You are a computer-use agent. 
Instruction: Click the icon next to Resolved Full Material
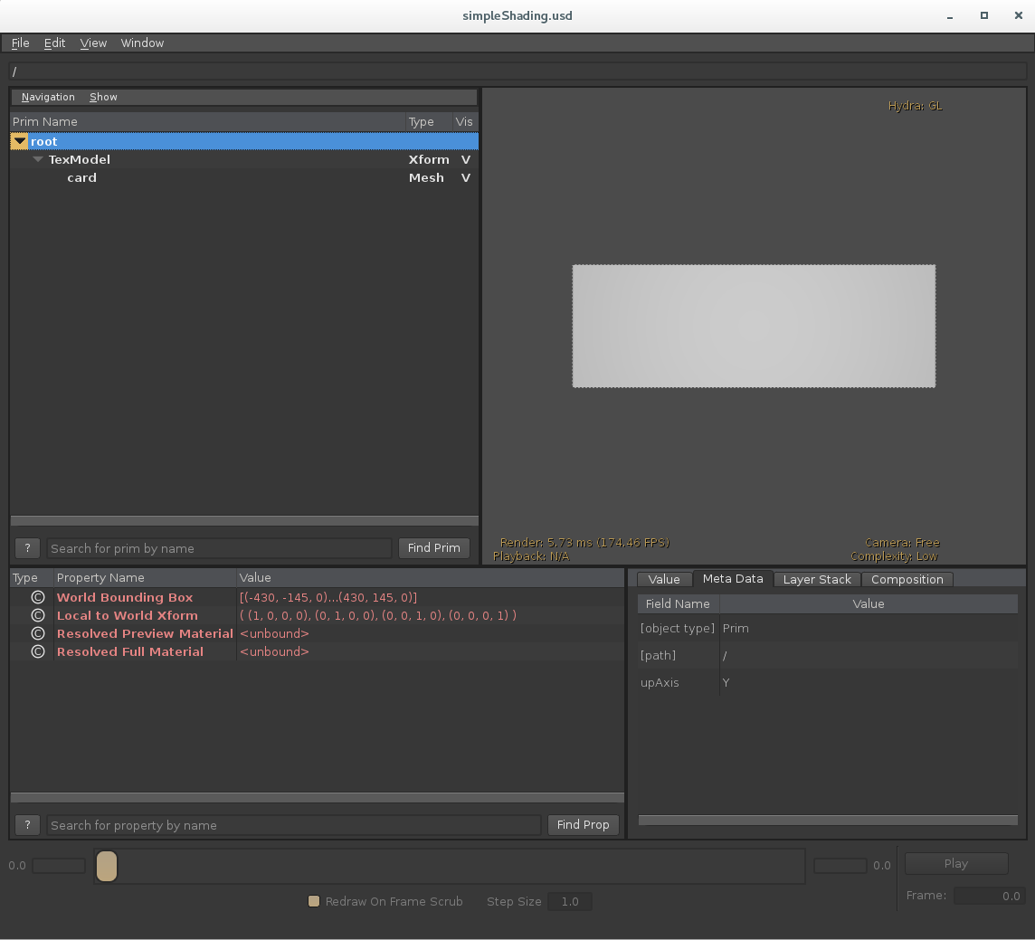point(37,651)
